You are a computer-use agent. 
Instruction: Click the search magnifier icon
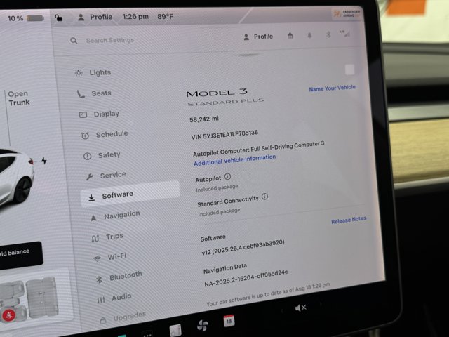click(74, 41)
